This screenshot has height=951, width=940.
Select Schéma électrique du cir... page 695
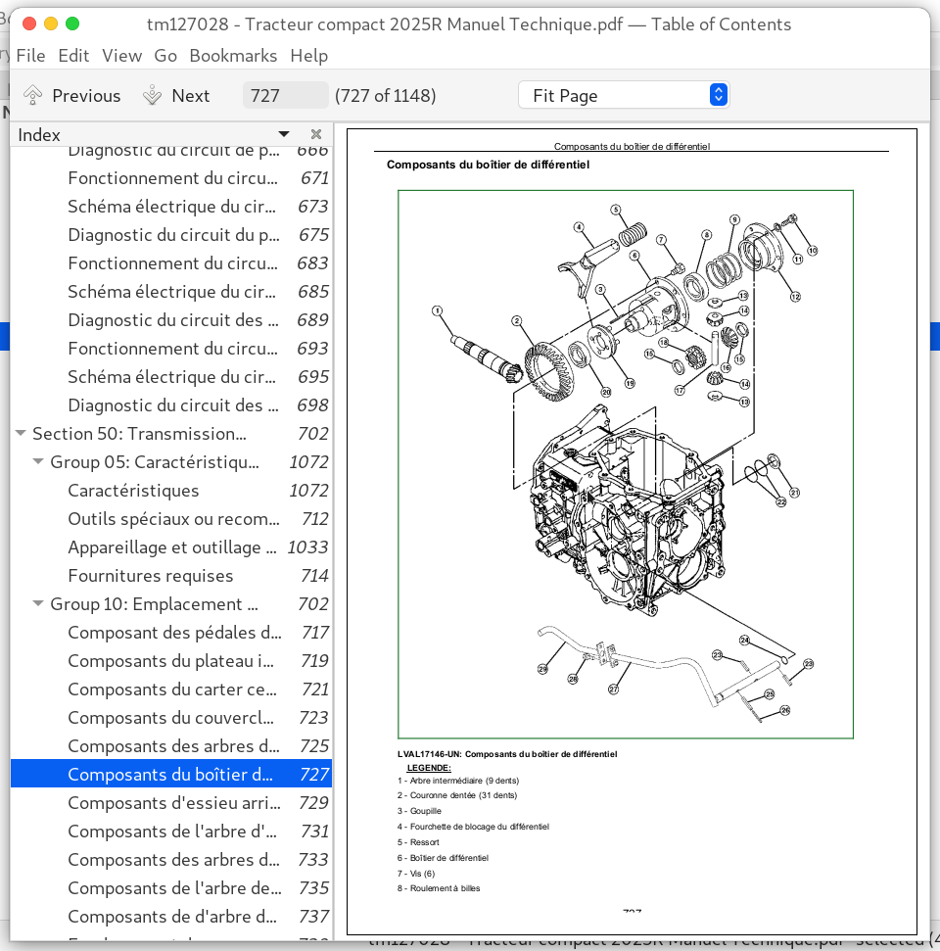tap(171, 377)
